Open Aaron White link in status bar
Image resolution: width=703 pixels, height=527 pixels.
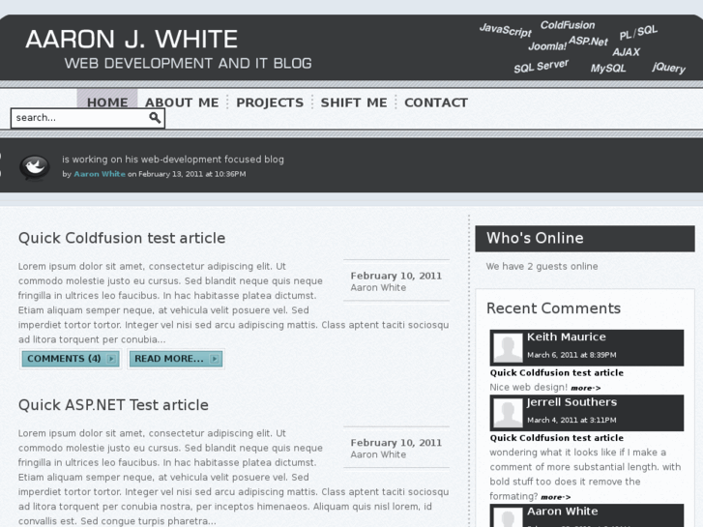(x=100, y=174)
